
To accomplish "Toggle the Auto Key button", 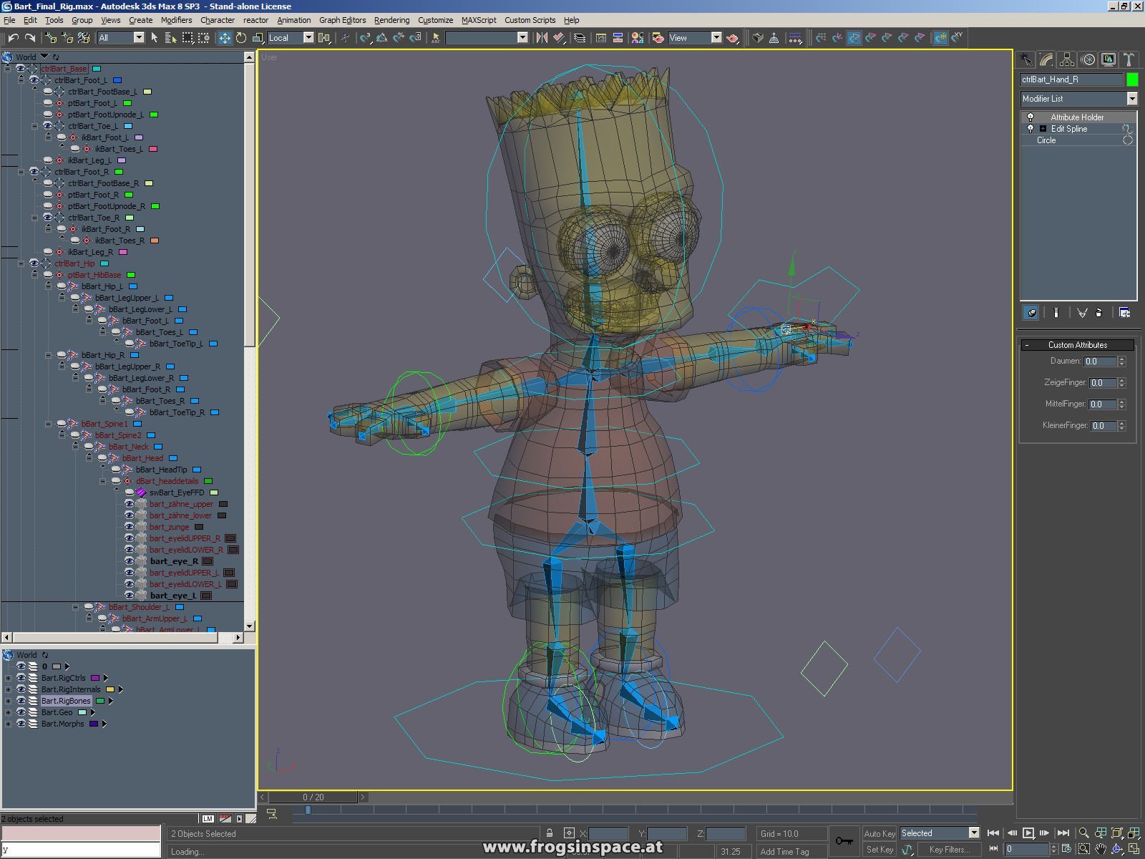I will (880, 833).
